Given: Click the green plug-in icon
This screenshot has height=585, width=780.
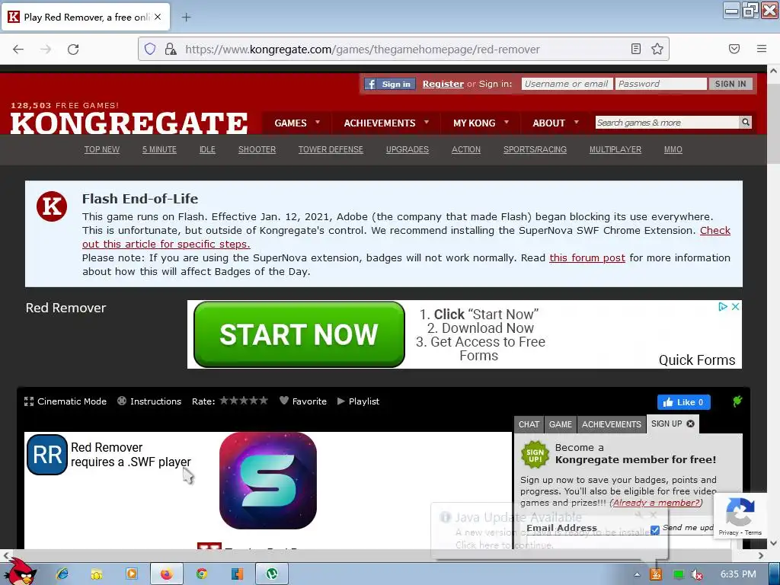Looking at the screenshot, I should tap(737, 401).
